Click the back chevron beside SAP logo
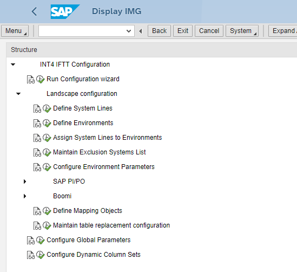Screen dimensions: 297x272 [x=34, y=11]
